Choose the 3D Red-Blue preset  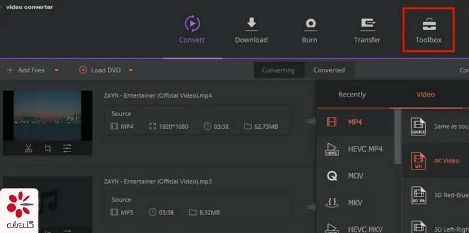point(436,195)
